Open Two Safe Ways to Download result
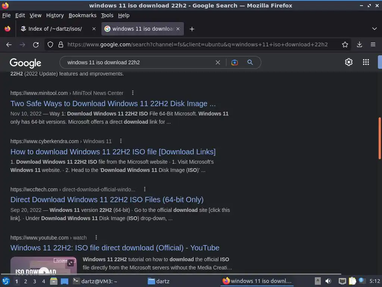 [x=113, y=104]
